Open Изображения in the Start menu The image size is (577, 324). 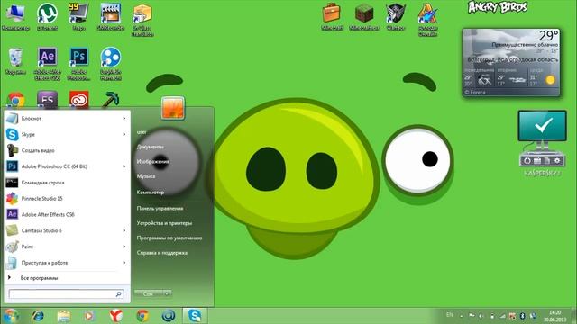coord(153,161)
